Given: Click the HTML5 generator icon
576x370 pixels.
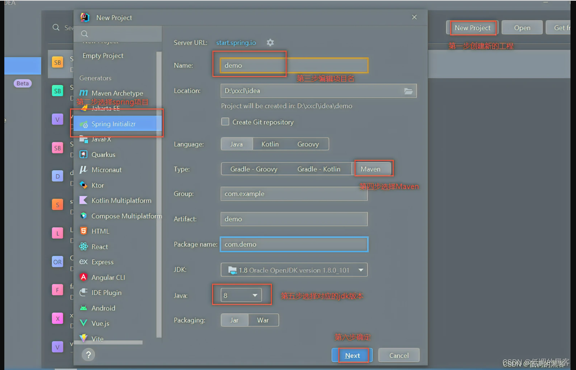Looking at the screenshot, I should pos(84,231).
